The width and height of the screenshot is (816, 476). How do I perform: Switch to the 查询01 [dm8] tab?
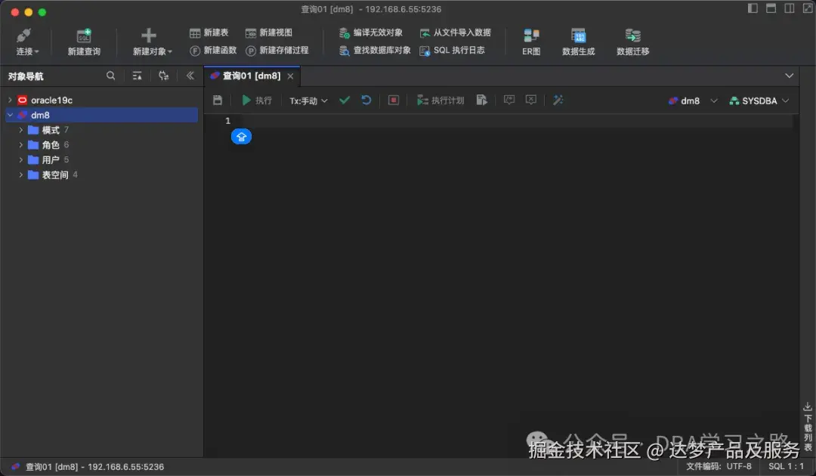click(x=252, y=76)
